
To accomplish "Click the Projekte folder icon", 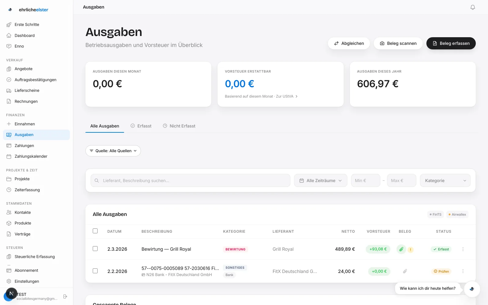I will pos(9,179).
